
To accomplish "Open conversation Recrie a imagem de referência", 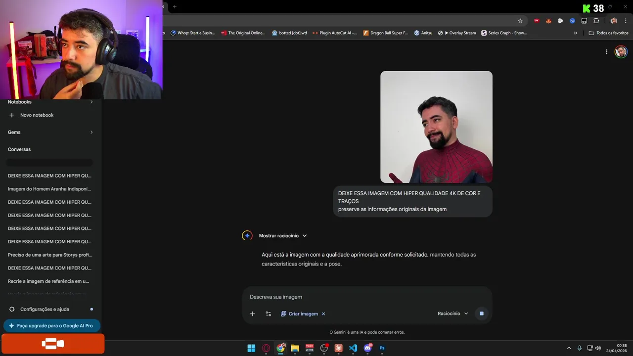I will 49,281.
